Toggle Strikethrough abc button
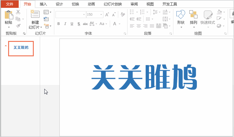This screenshot has height=137, width=234. 85,24
